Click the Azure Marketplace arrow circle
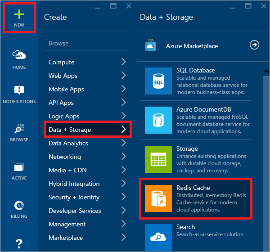270x252 pixels. 254,45
